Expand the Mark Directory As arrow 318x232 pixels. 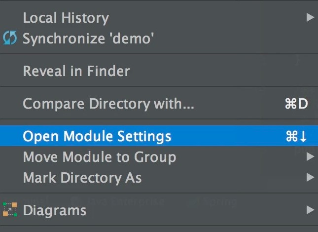(x=310, y=178)
